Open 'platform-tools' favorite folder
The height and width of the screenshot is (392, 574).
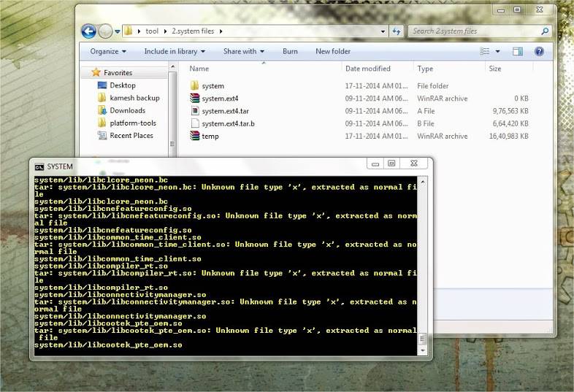click(133, 123)
